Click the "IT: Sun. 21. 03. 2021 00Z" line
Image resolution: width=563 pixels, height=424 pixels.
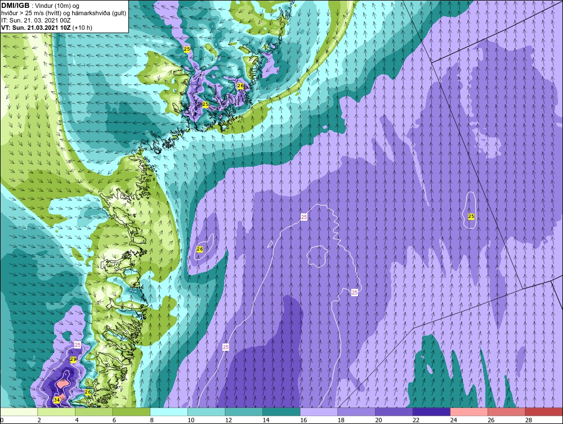[x=35, y=20]
